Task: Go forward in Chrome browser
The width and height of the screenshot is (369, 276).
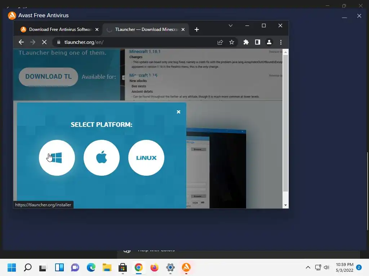Action: click(33, 42)
